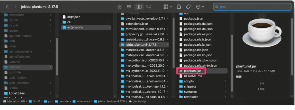Select the argv.json file

tap(86, 17)
